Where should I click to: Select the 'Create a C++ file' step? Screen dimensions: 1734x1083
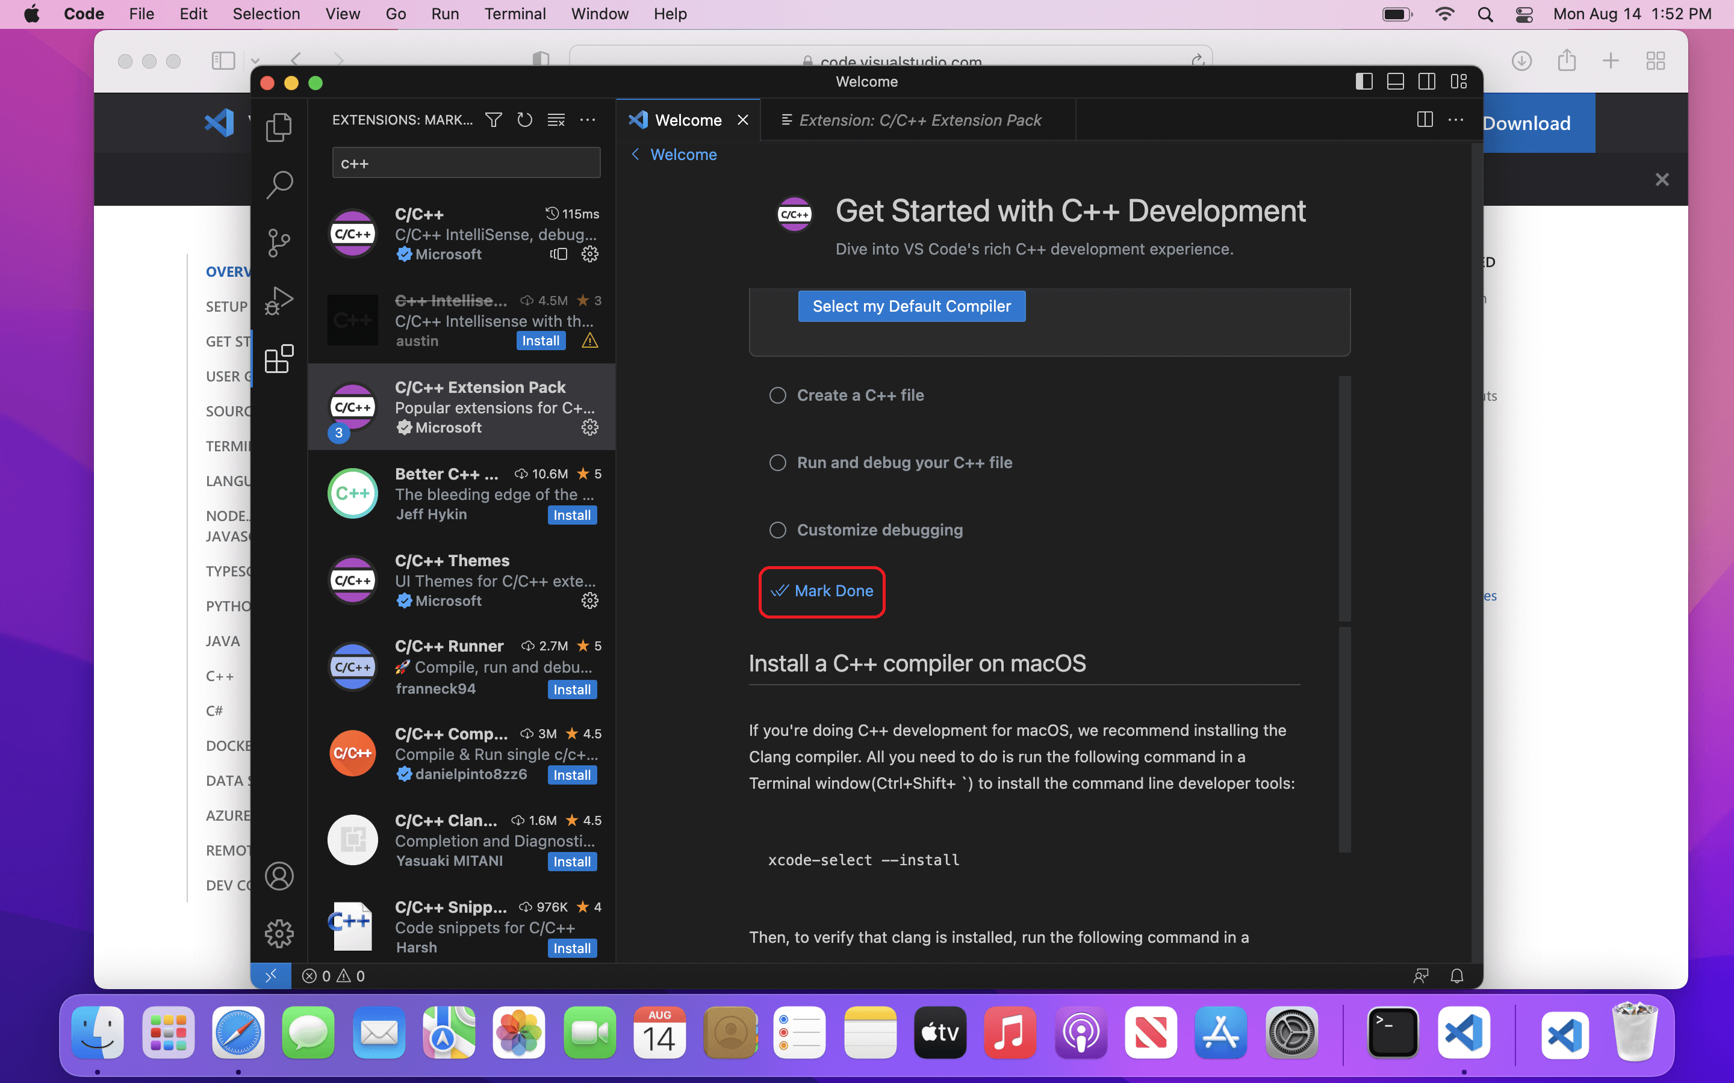860,395
